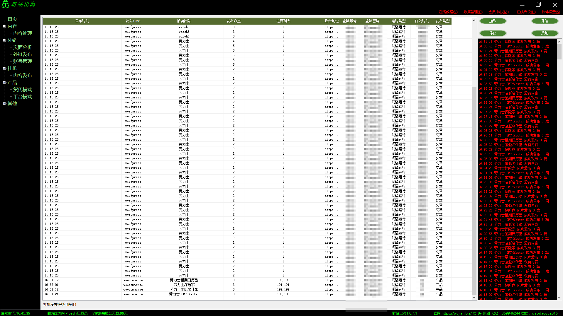
Task: Click the task table vertical scrollbar thumb
Action: pos(474,191)
